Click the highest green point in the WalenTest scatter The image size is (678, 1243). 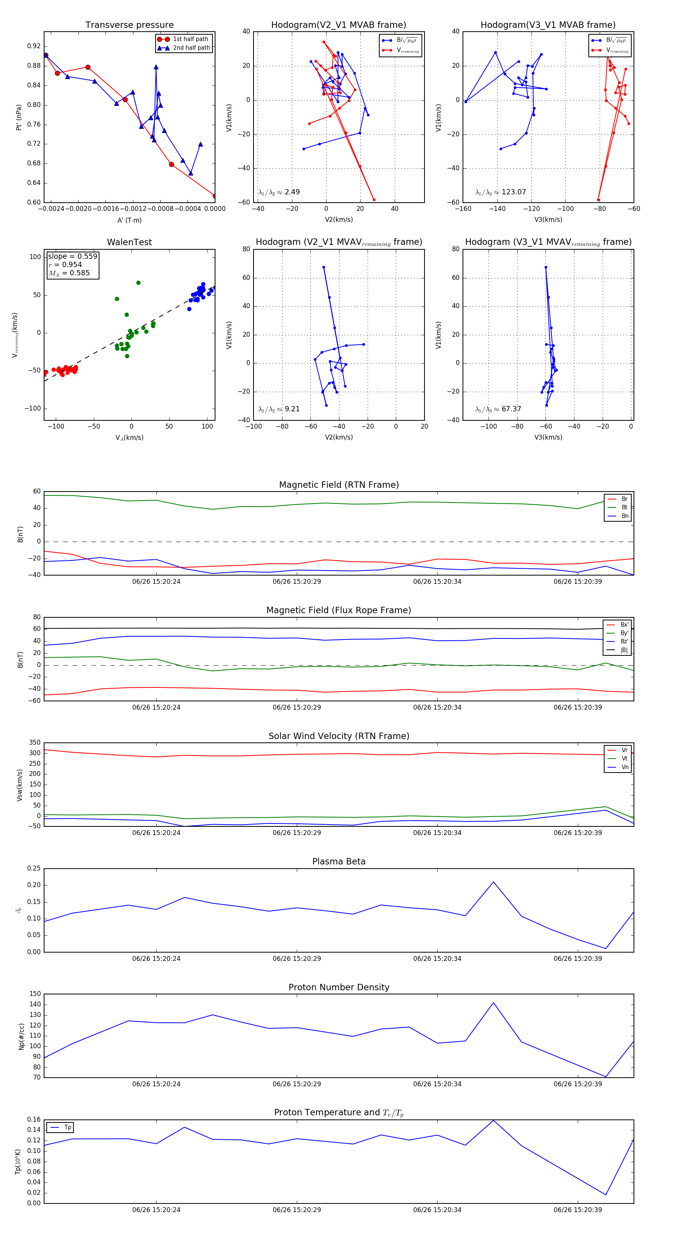(x=139, y=283)
